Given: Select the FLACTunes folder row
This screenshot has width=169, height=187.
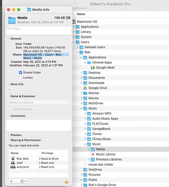Looking at the screenshot, I should click(121, 124).
